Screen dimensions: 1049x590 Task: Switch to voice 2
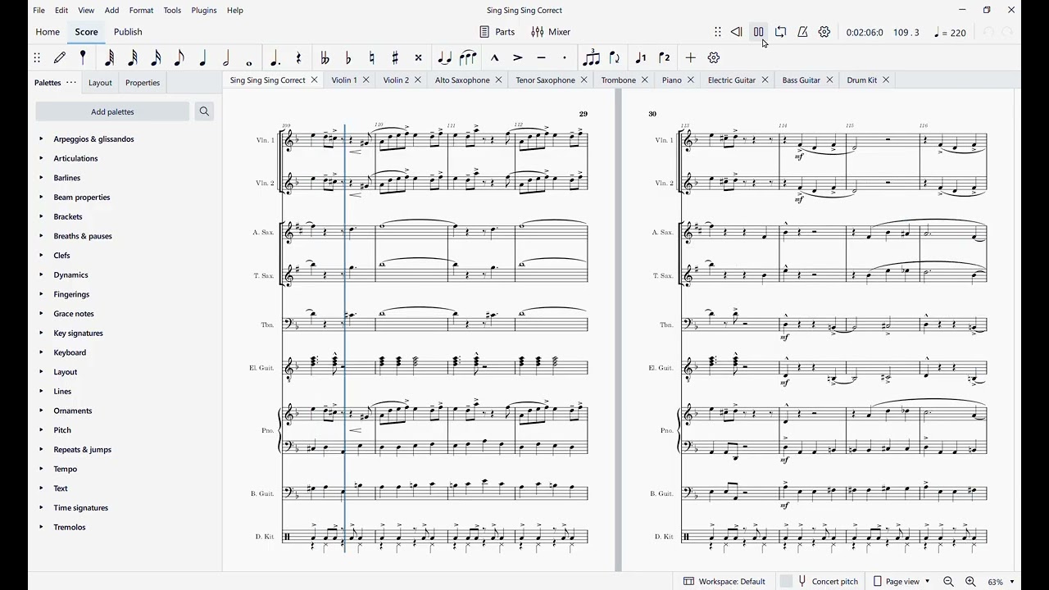click(x=665, y=58)
